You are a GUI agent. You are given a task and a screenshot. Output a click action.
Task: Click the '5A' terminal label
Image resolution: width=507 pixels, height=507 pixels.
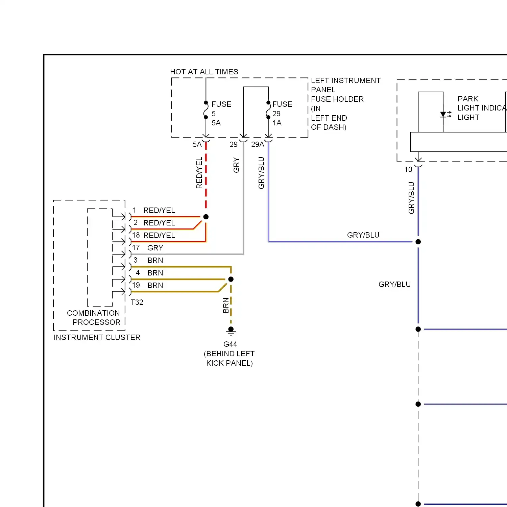197,145
